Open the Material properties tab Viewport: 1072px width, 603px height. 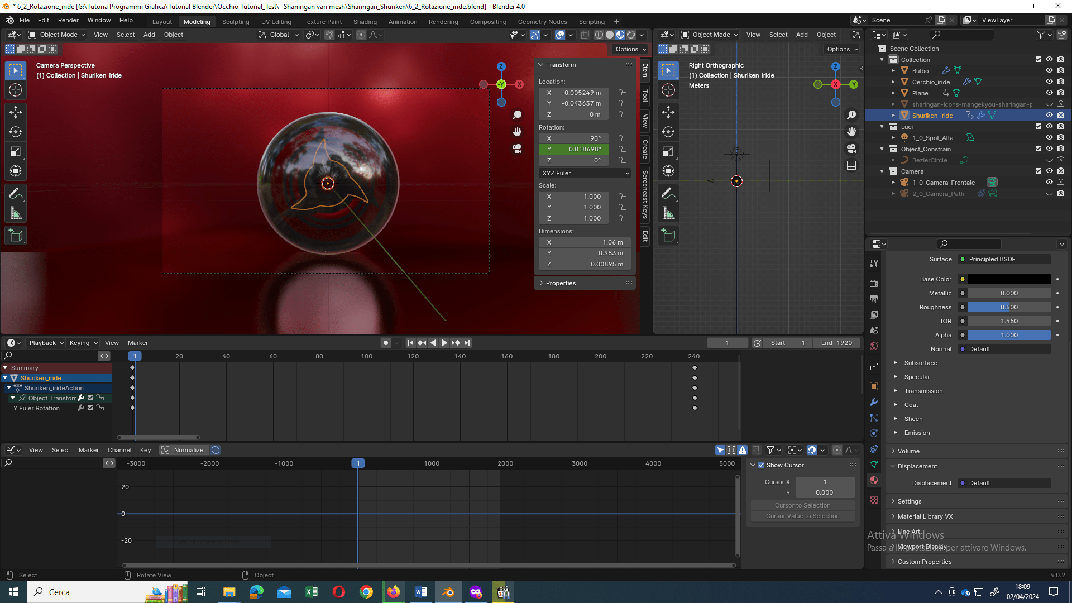(874, 481)
